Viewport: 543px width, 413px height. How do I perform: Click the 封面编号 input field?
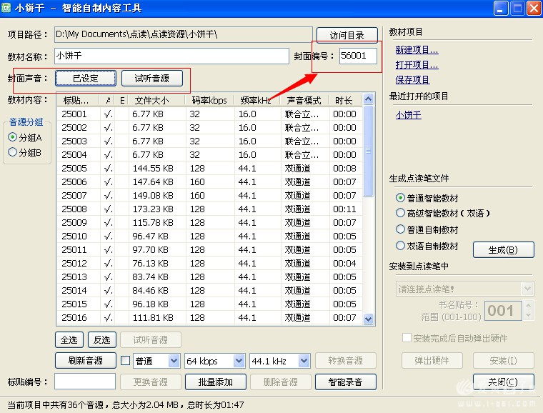coord(358,56)
